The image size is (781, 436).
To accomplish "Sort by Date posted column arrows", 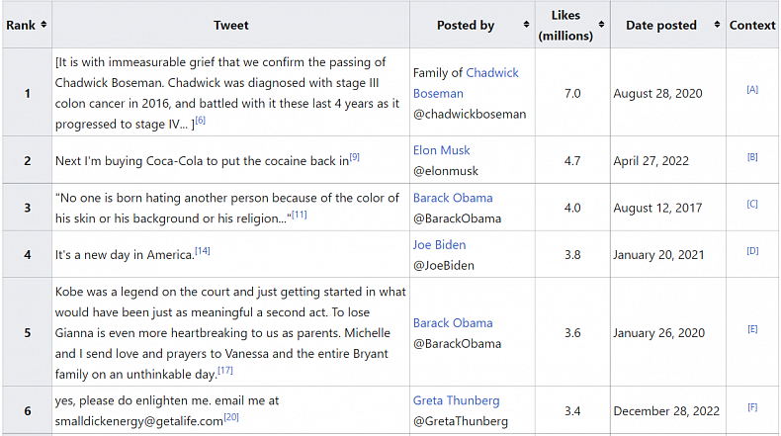I will [x=717, y=25].
